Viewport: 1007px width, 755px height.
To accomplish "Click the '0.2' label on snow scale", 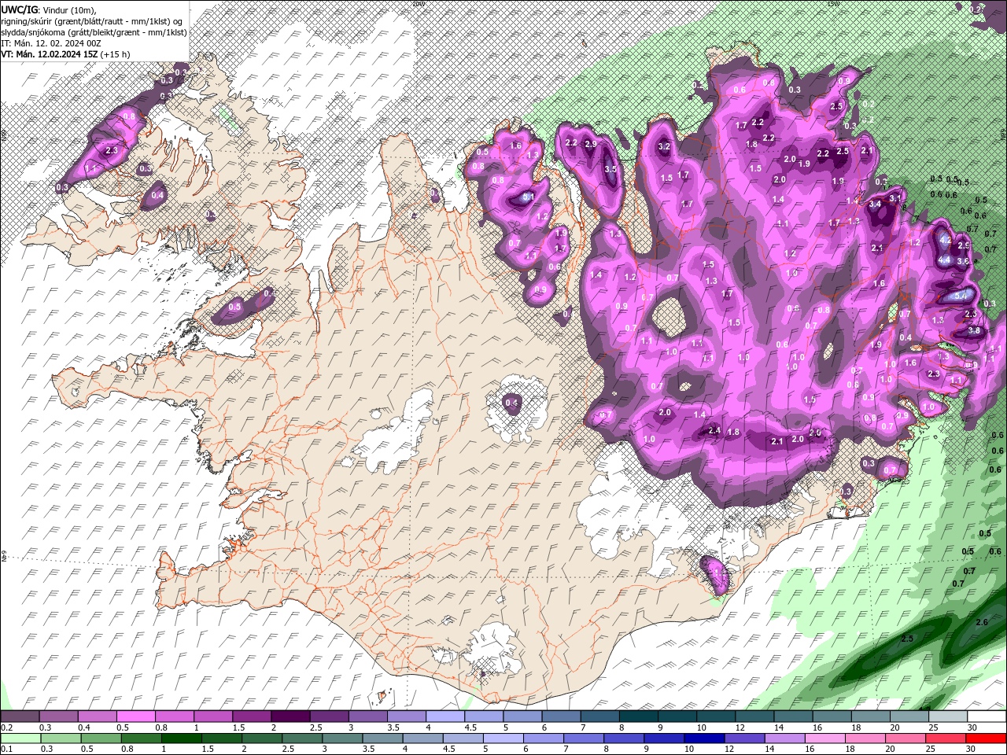I will click(x=6, y=727).
